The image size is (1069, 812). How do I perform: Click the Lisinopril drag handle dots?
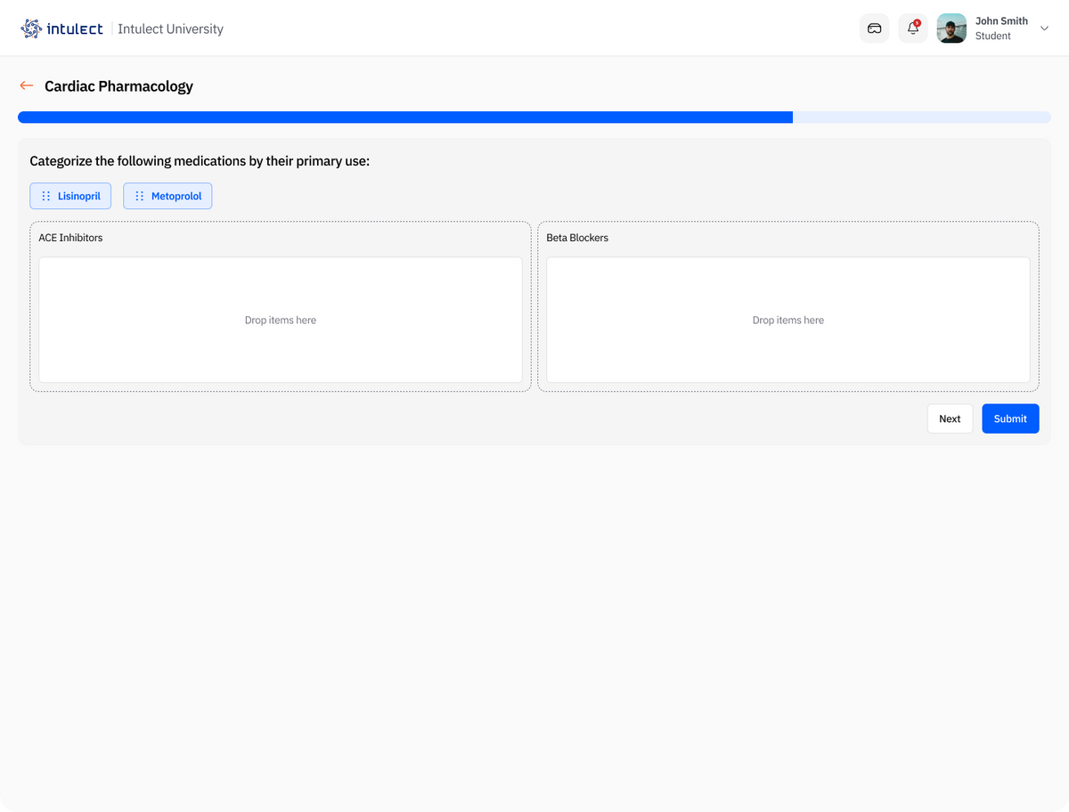(46, 196)
